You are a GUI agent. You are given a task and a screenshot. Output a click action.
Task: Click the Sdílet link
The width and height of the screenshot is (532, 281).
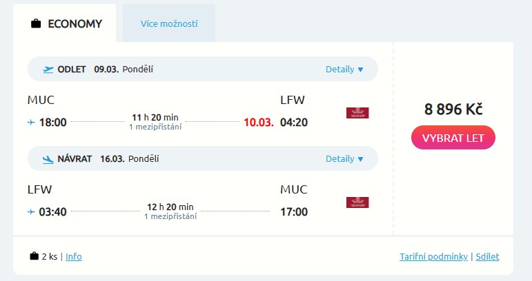click(487, 257)
